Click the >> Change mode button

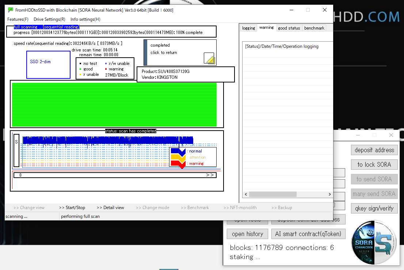[x=153, y=208]
